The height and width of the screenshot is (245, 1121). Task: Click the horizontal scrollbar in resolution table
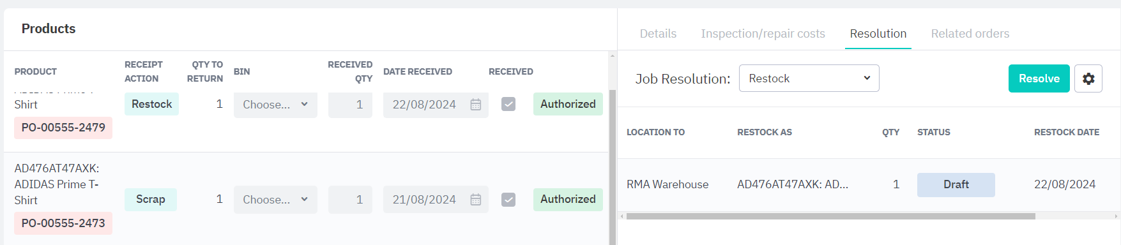coord(830,216)
